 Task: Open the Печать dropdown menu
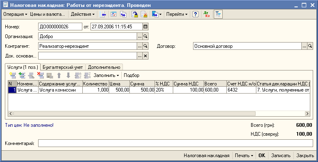coord(244,156)
